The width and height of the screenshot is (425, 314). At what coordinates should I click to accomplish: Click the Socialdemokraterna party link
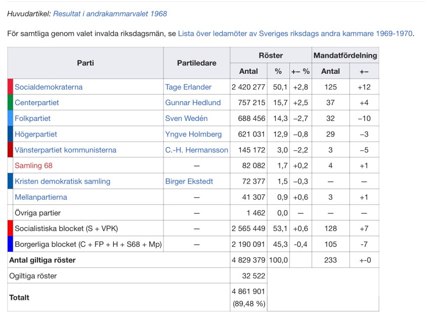click(49, 87)
